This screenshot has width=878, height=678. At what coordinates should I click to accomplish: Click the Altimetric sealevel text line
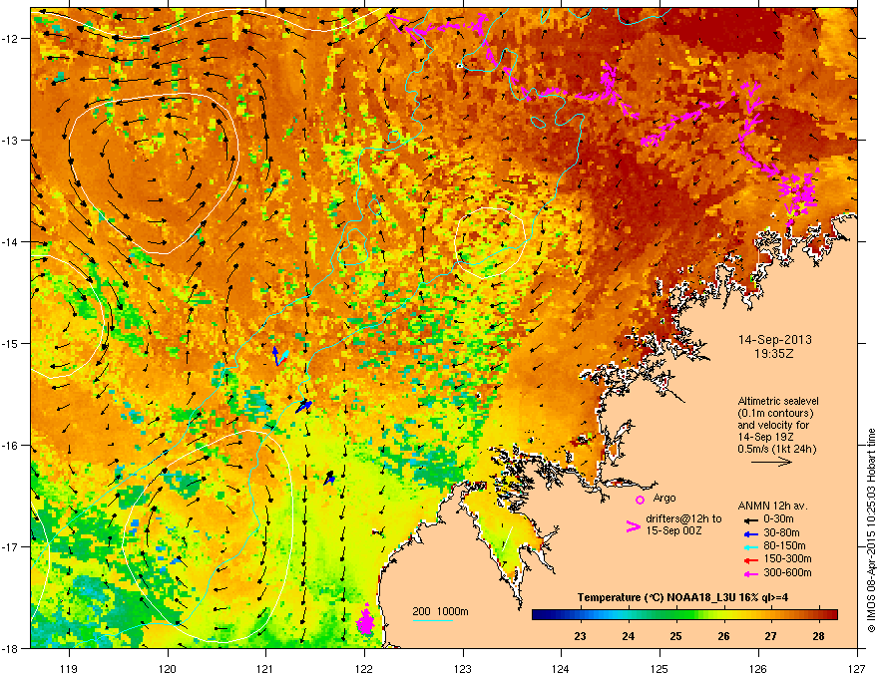tap(778, 401)
